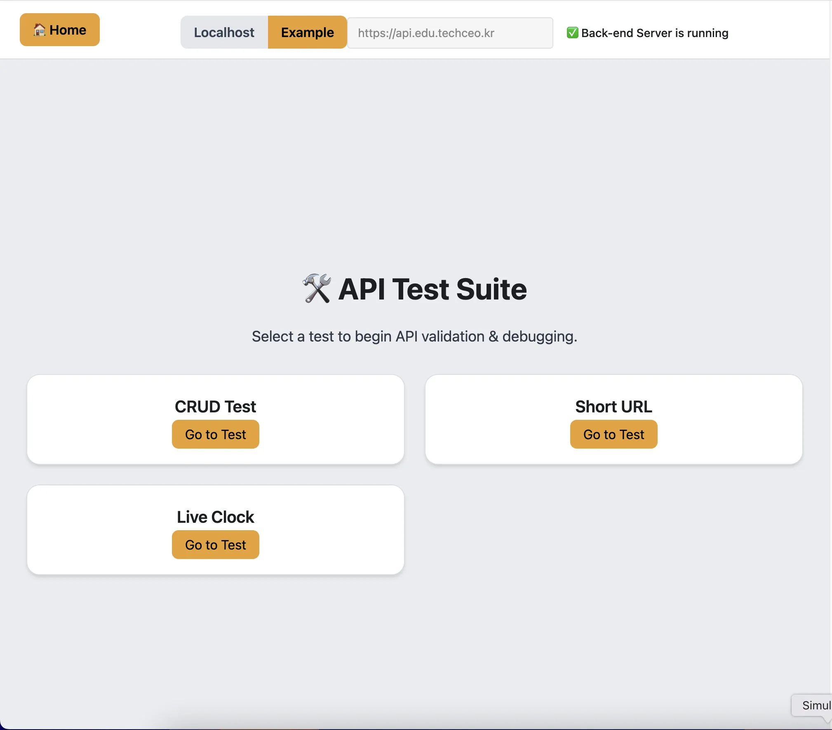Click the subtitle about API validation & debugging
Viewport: 832px width, 730px height.
414,336
